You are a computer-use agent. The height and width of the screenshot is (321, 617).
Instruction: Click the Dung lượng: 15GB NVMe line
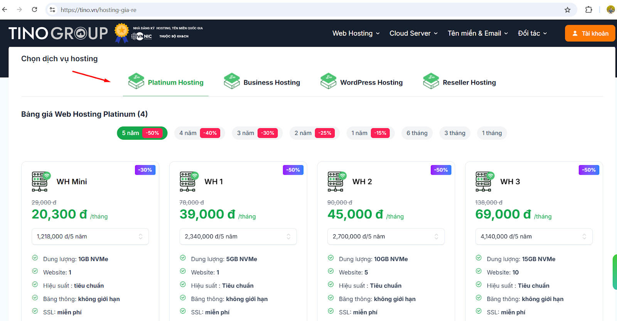(x=521, y=259)
